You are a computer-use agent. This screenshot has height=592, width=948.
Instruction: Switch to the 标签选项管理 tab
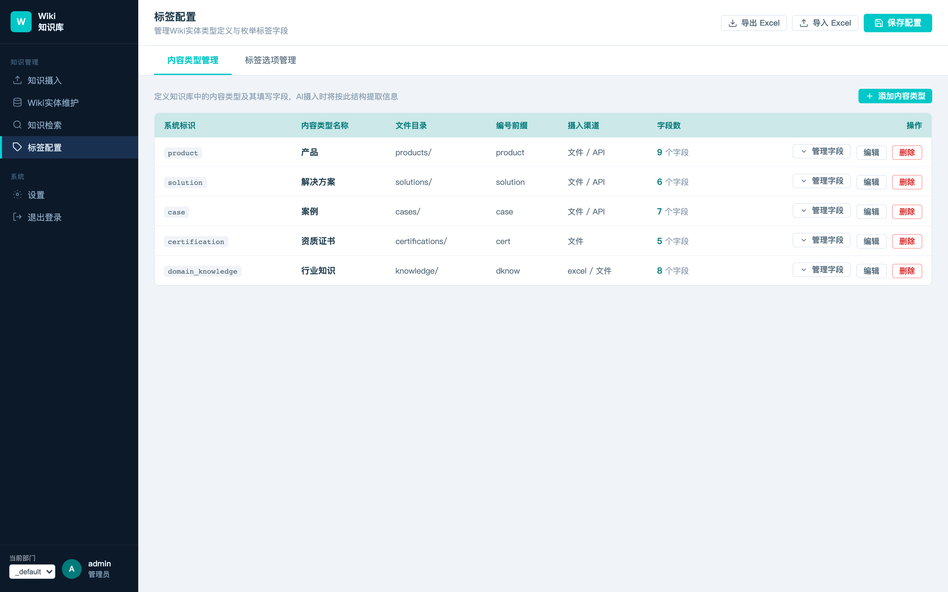pyautogui.click(x=270, y=60)
